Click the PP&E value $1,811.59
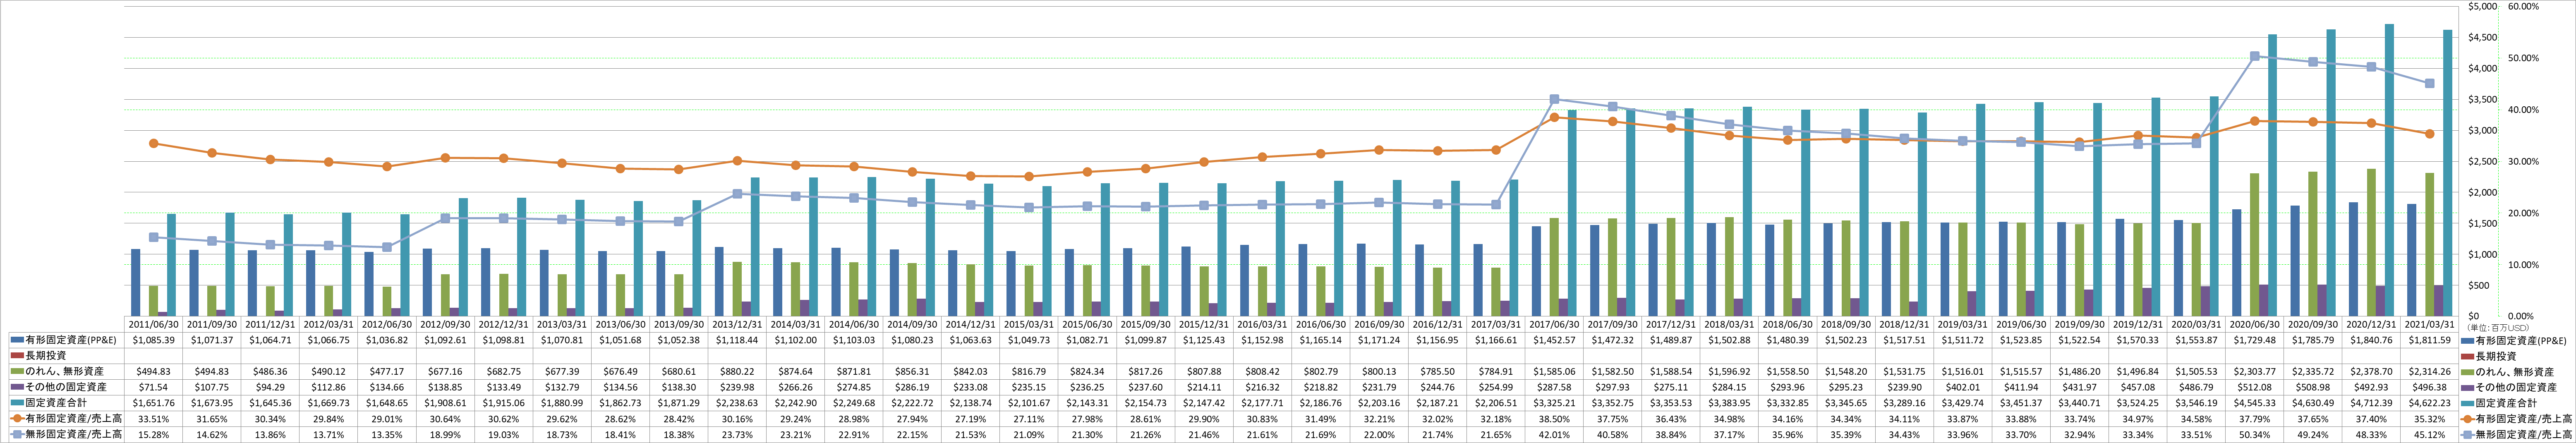 2431,340
